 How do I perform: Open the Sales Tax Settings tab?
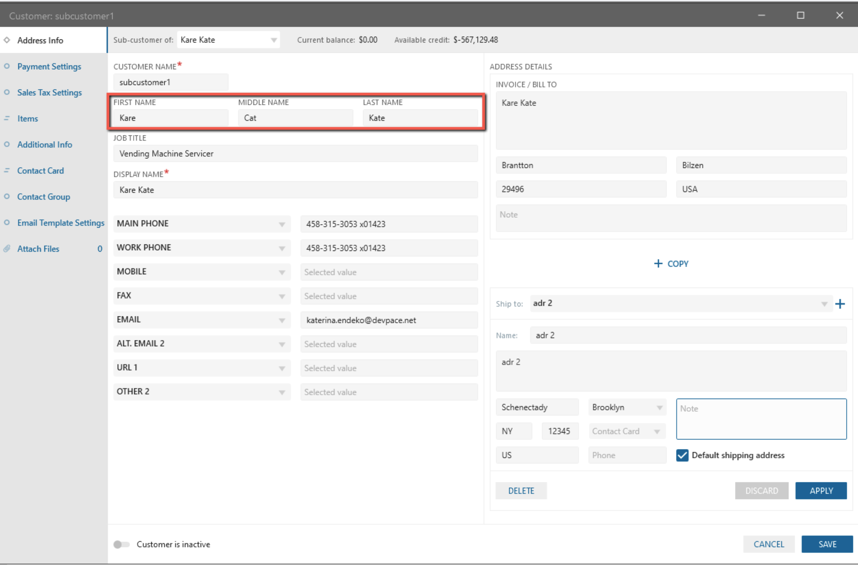tap(49, 93)
